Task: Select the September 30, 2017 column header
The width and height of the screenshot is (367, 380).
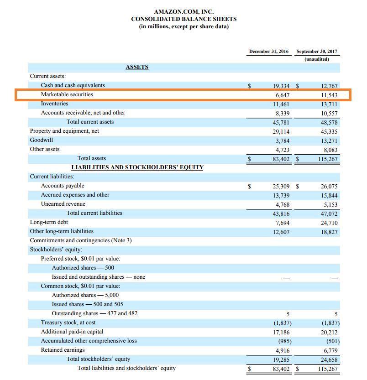Action: click(x=320, y=52)
